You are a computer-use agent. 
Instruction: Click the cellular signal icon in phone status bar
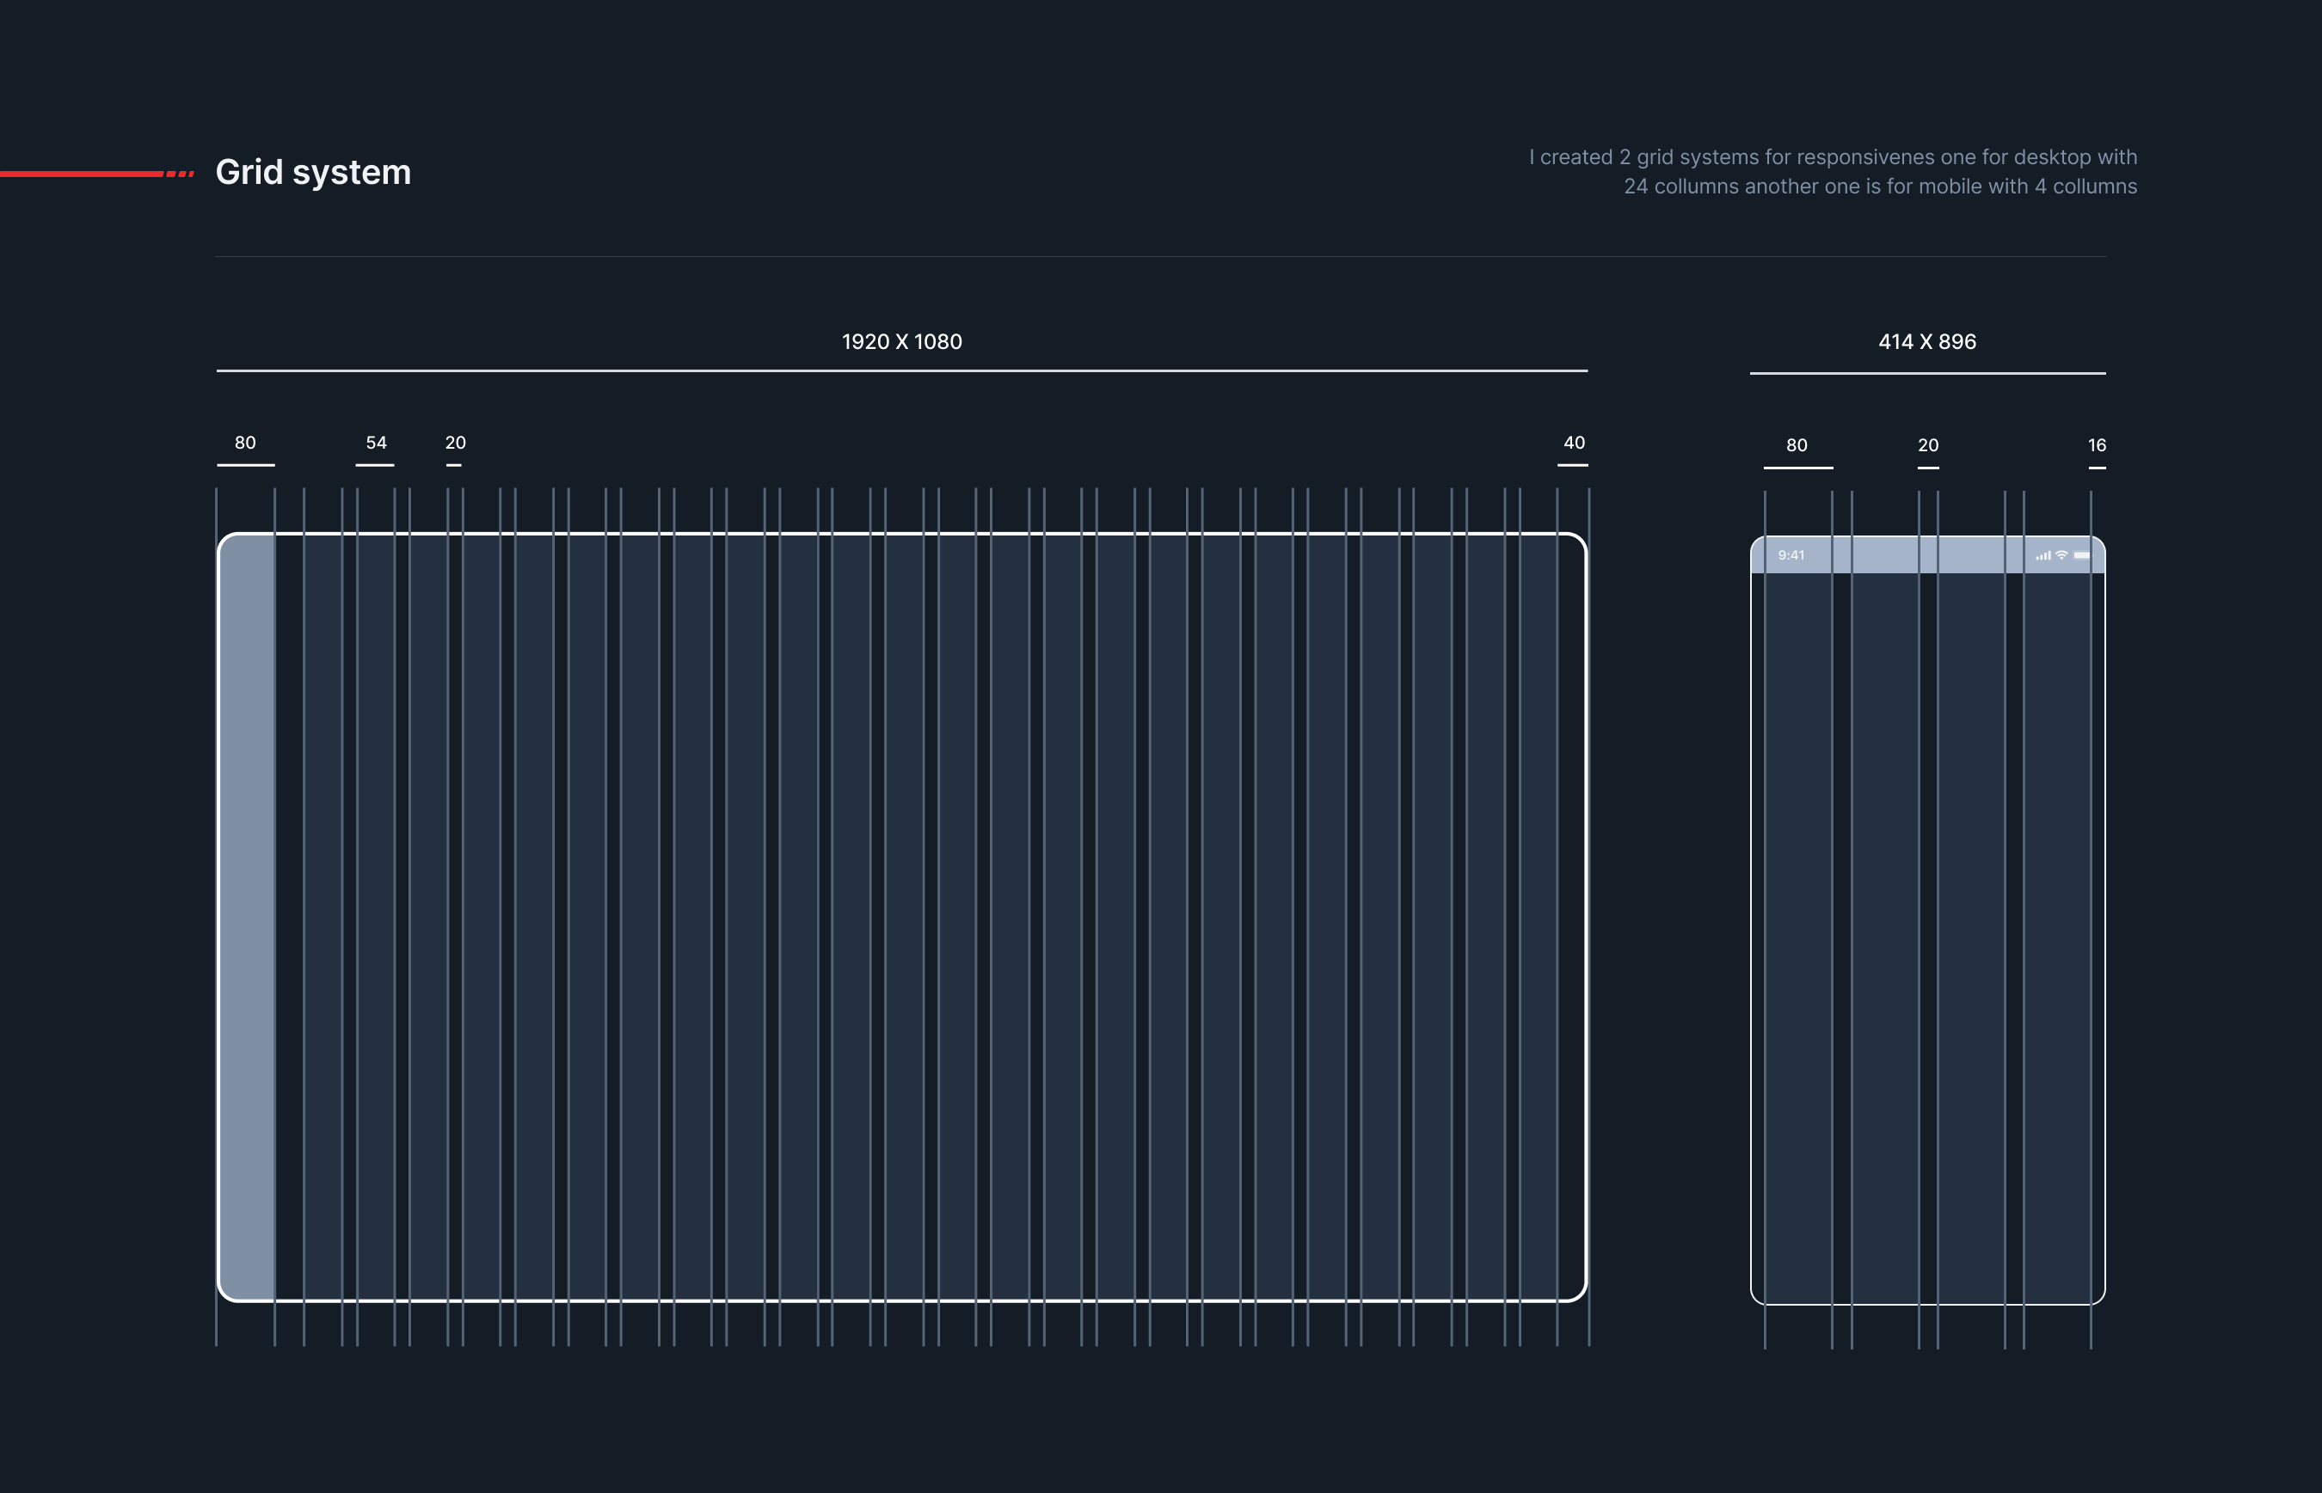(x=2042, y=555)
